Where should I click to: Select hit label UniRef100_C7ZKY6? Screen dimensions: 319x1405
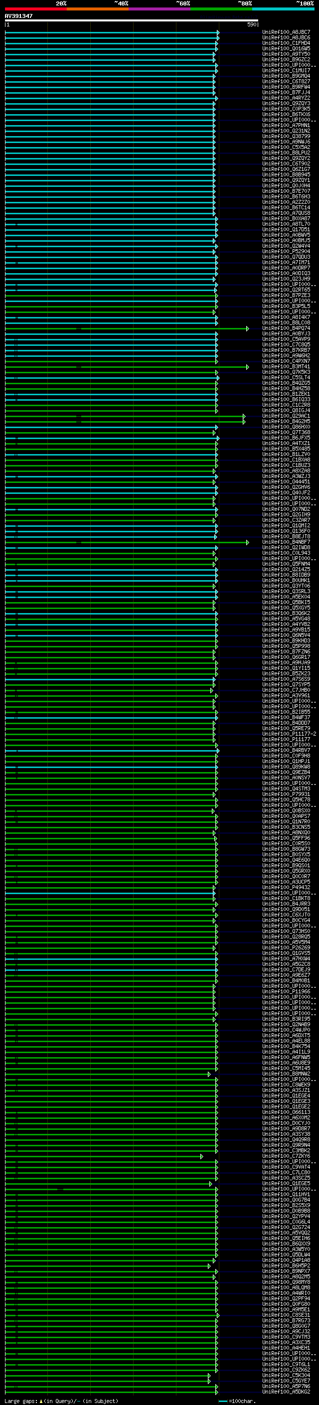286,1156
